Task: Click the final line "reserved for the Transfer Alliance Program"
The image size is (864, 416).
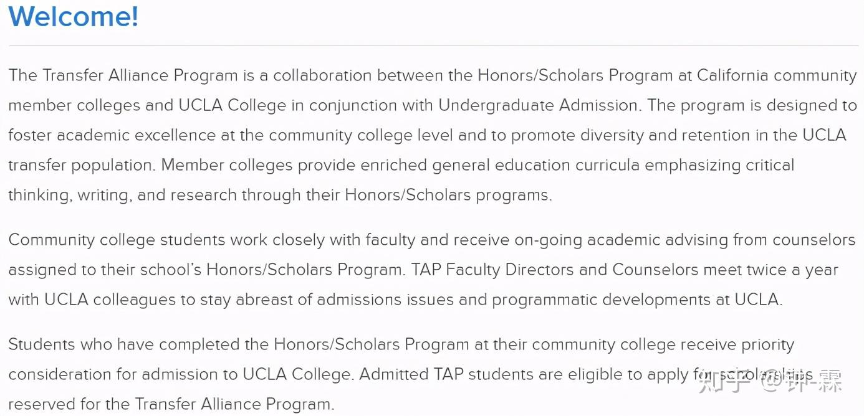Action: click(x=171, y=404)
